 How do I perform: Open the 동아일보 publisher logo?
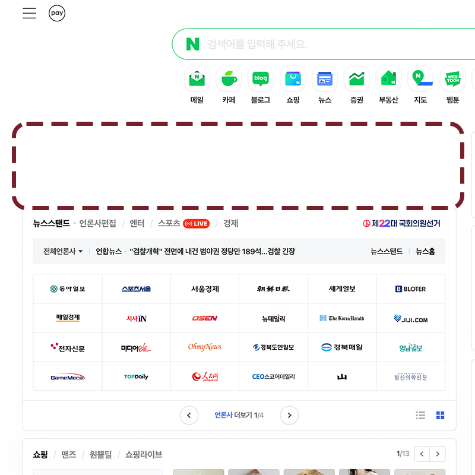pyautogui.click(x=68, y=289)
